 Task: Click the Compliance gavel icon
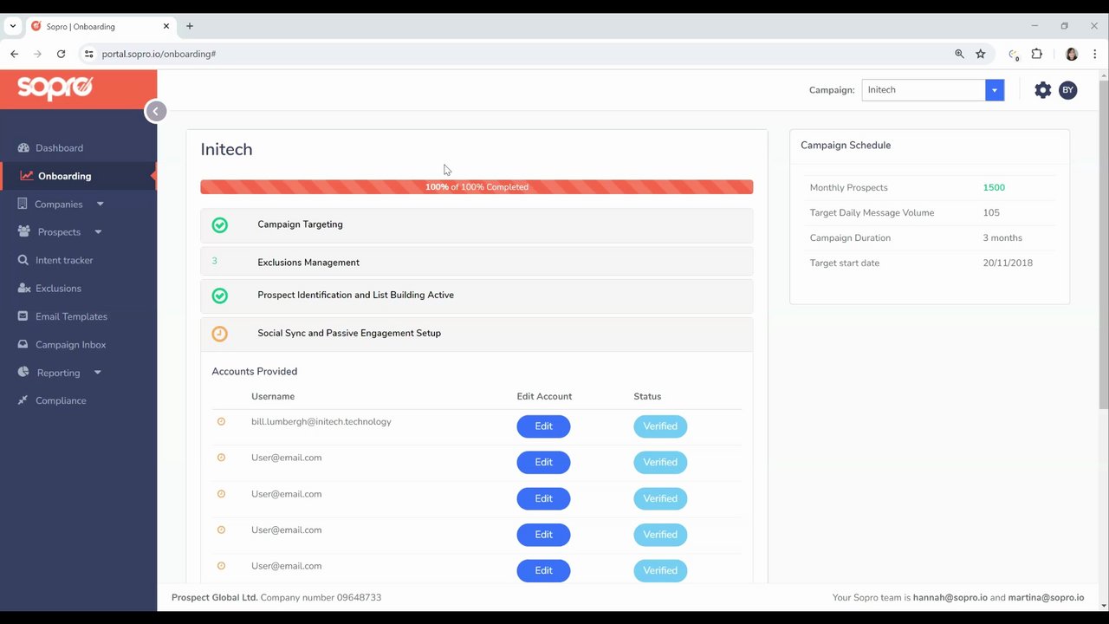point(23,400)
